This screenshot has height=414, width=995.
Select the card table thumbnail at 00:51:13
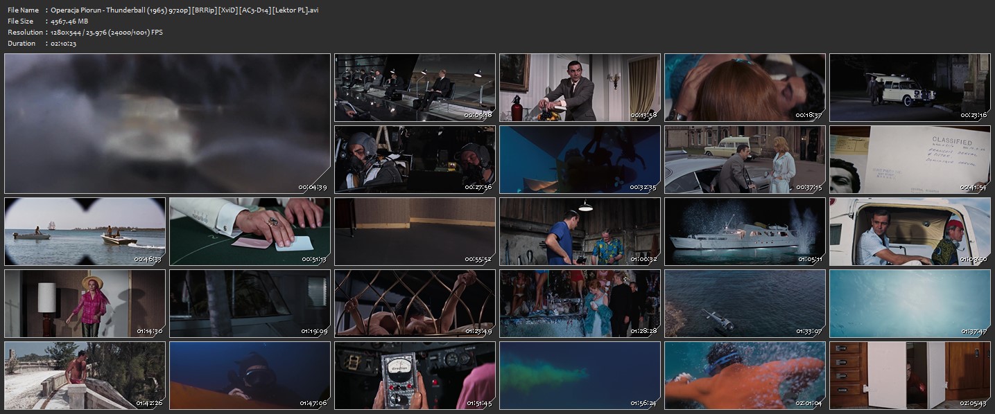tap(250, 232)
